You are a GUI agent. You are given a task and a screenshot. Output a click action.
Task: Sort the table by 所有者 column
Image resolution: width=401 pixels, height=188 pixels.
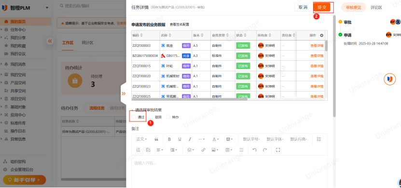[270, 36]
